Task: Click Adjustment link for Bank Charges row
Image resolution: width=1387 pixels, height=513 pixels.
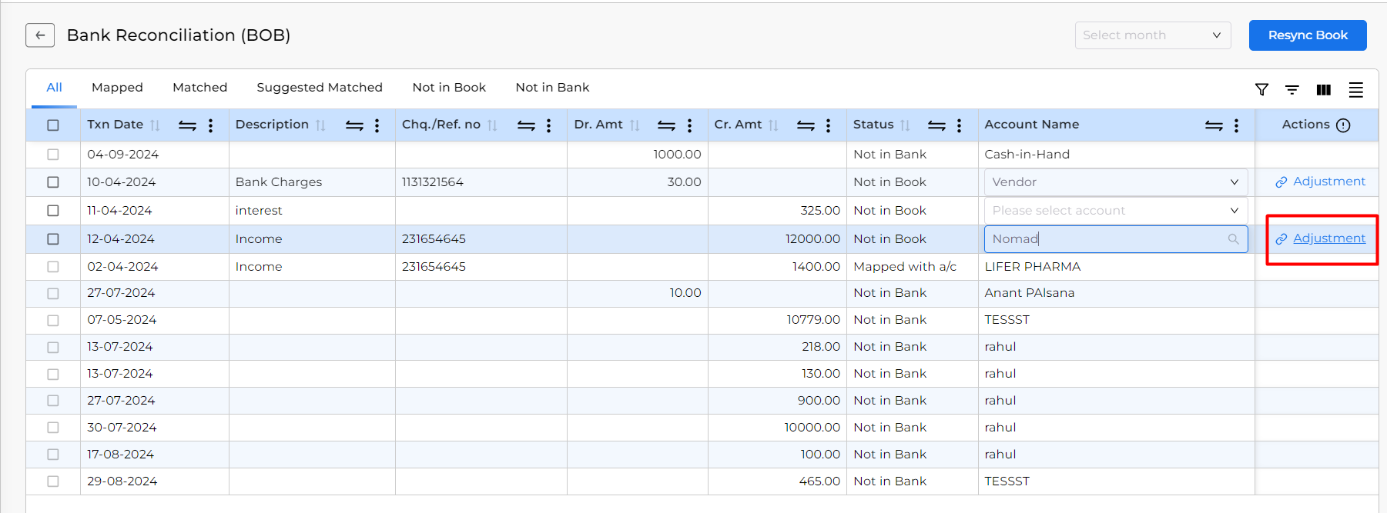Action: pyautogui.click(x=1320, y=182)
